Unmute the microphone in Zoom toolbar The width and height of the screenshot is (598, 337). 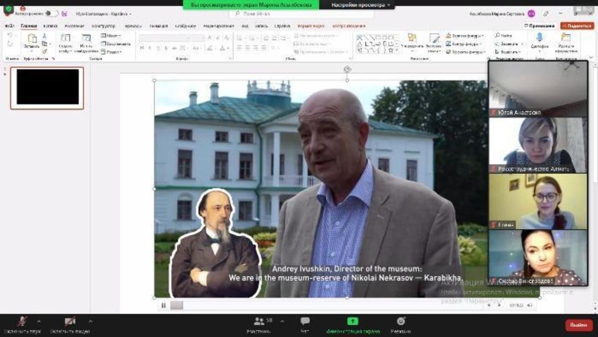pyautogui.click(x=22, y=322)
